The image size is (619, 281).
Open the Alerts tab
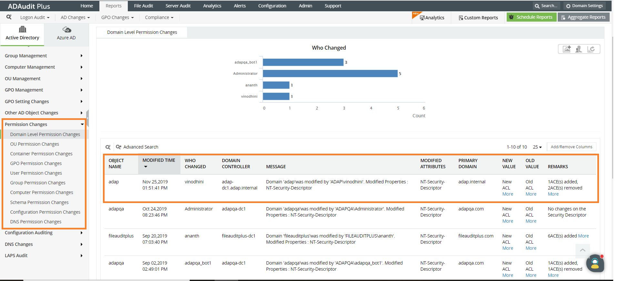240,6
